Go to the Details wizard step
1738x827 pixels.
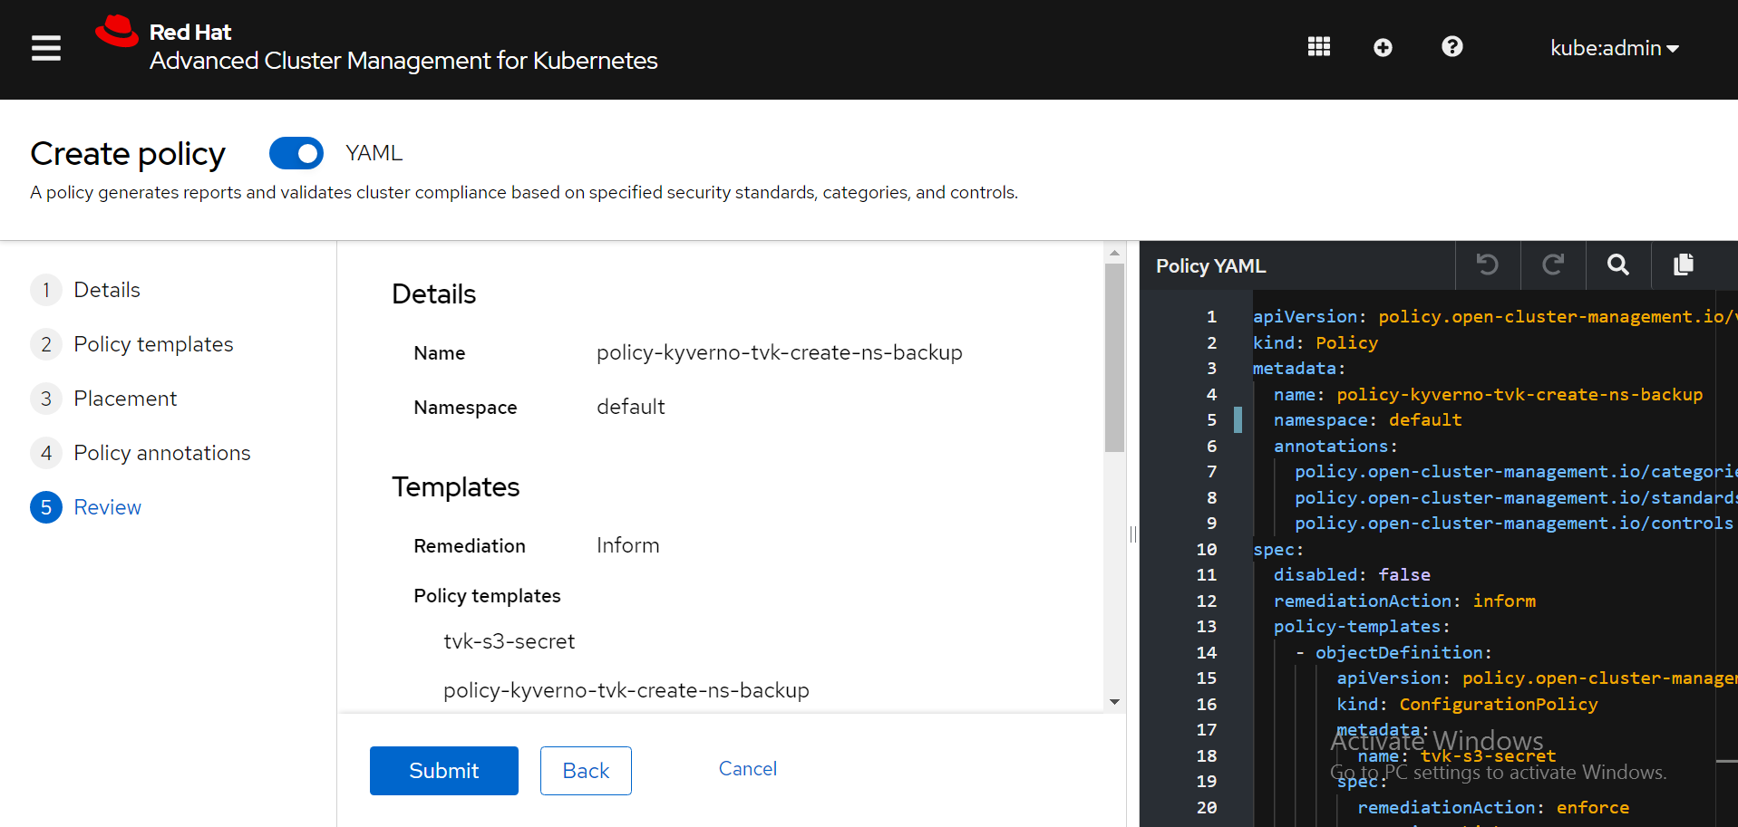pos(107,290)
